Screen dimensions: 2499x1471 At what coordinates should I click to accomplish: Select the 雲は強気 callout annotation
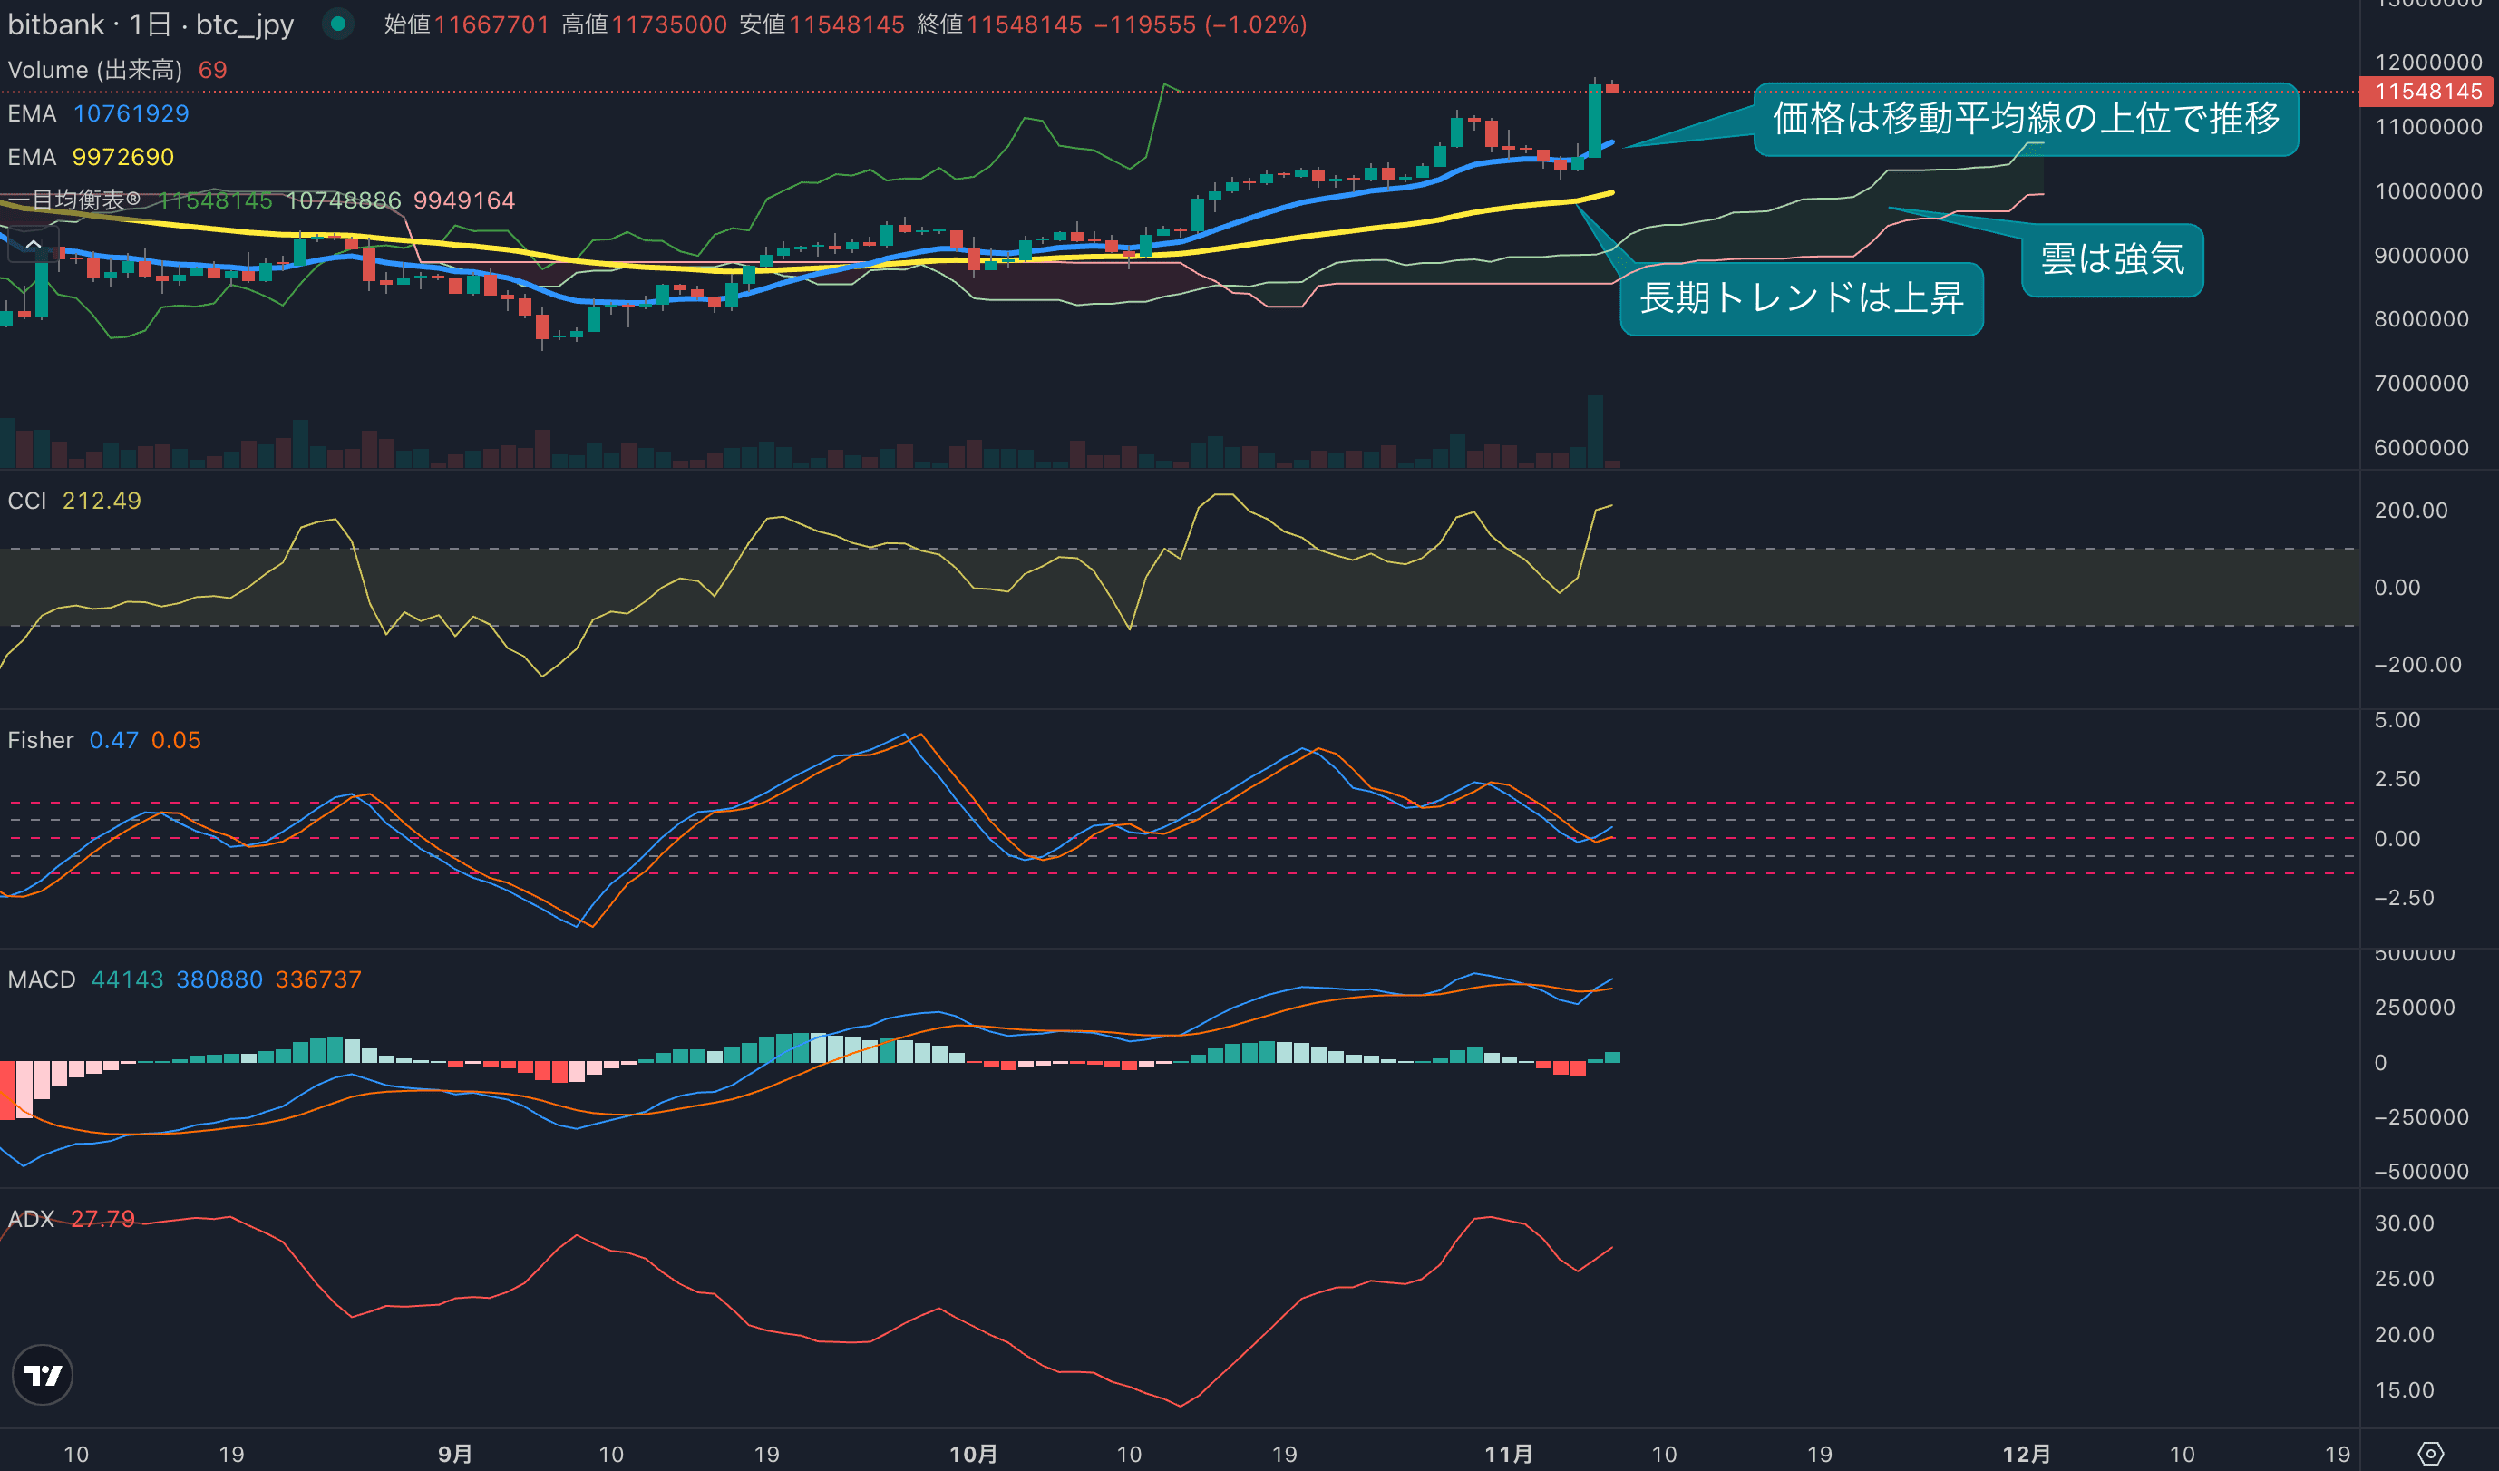(x=2112, y=260)
